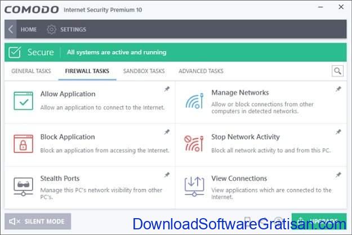352x235 pixels.
Task: Open the SANDBOX TASKS tab
Action: (144, 71)
